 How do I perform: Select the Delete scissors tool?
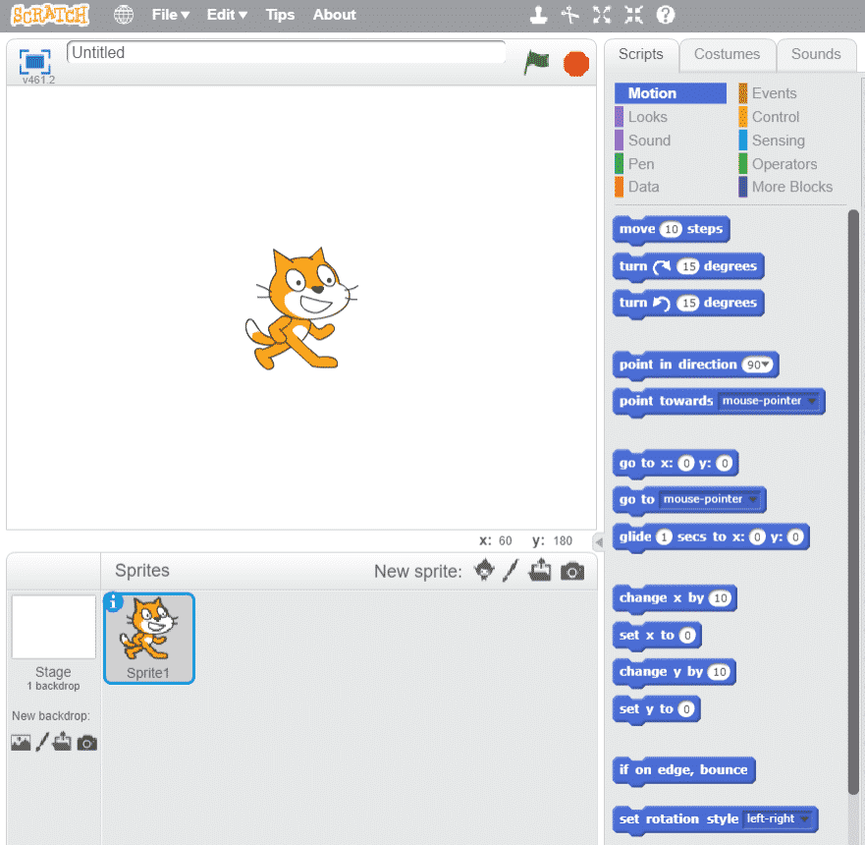click(x=569, y=15)
